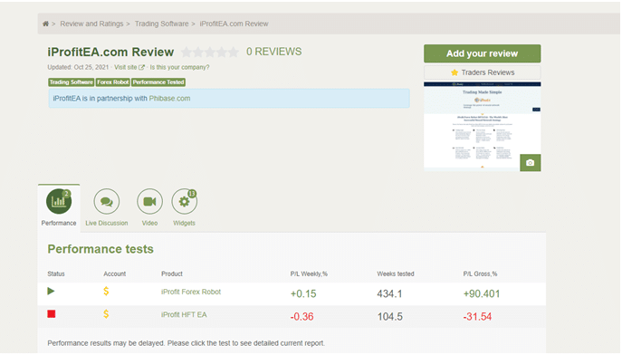This screenshot has width=622, height=355.
Task: Go to the home icon in breadcrumb
Action: [x=45, y=24]
